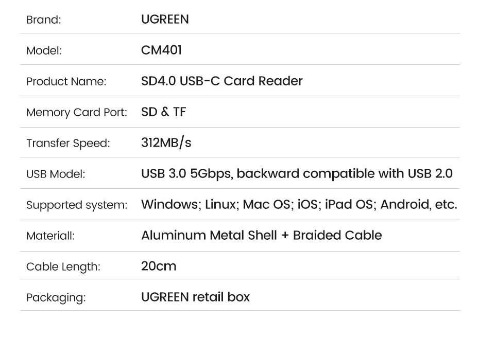Screen dimensions: 479x356
Task: Click the Cable Length label
Action: point(63,266)
